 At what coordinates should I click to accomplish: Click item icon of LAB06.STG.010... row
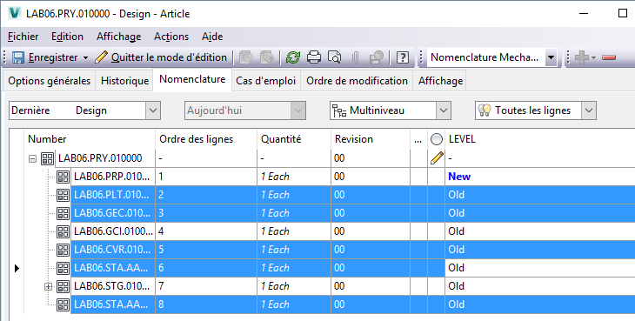coord(63,286)
